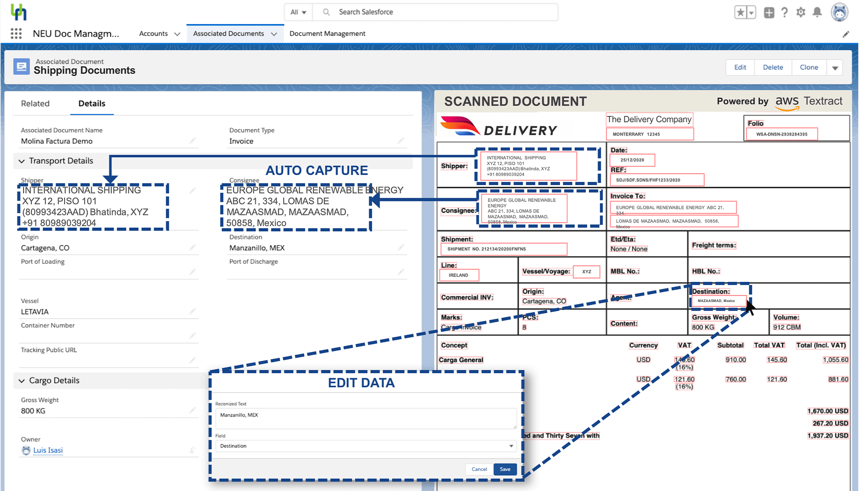
Task: Collapse the Cargo Details section
Action: coord(22,381)
